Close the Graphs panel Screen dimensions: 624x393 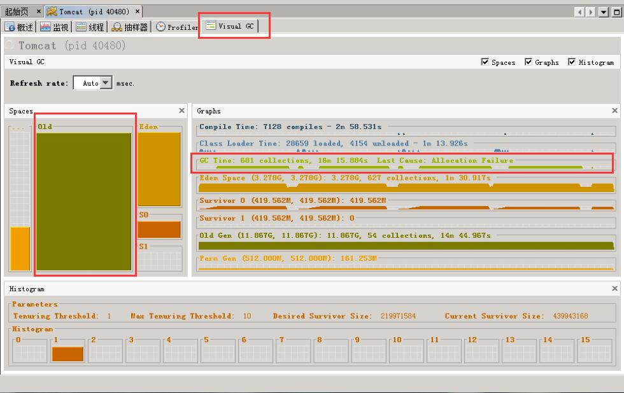point(614,111)
